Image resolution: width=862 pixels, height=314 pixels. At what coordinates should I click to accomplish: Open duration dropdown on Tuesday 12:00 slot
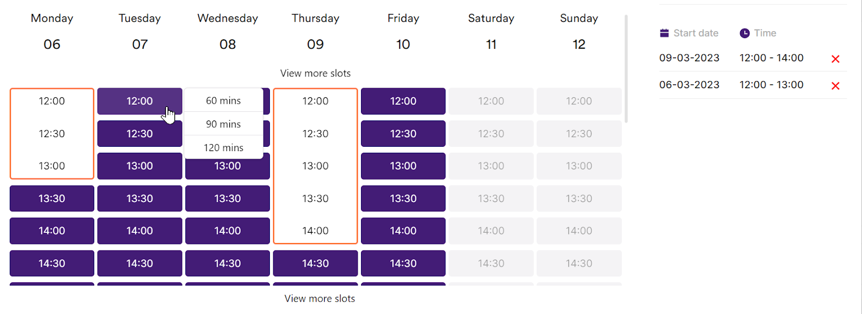(140, 101)
